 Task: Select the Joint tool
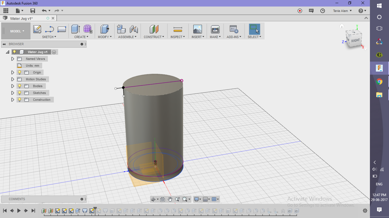(x=134, y=29)
